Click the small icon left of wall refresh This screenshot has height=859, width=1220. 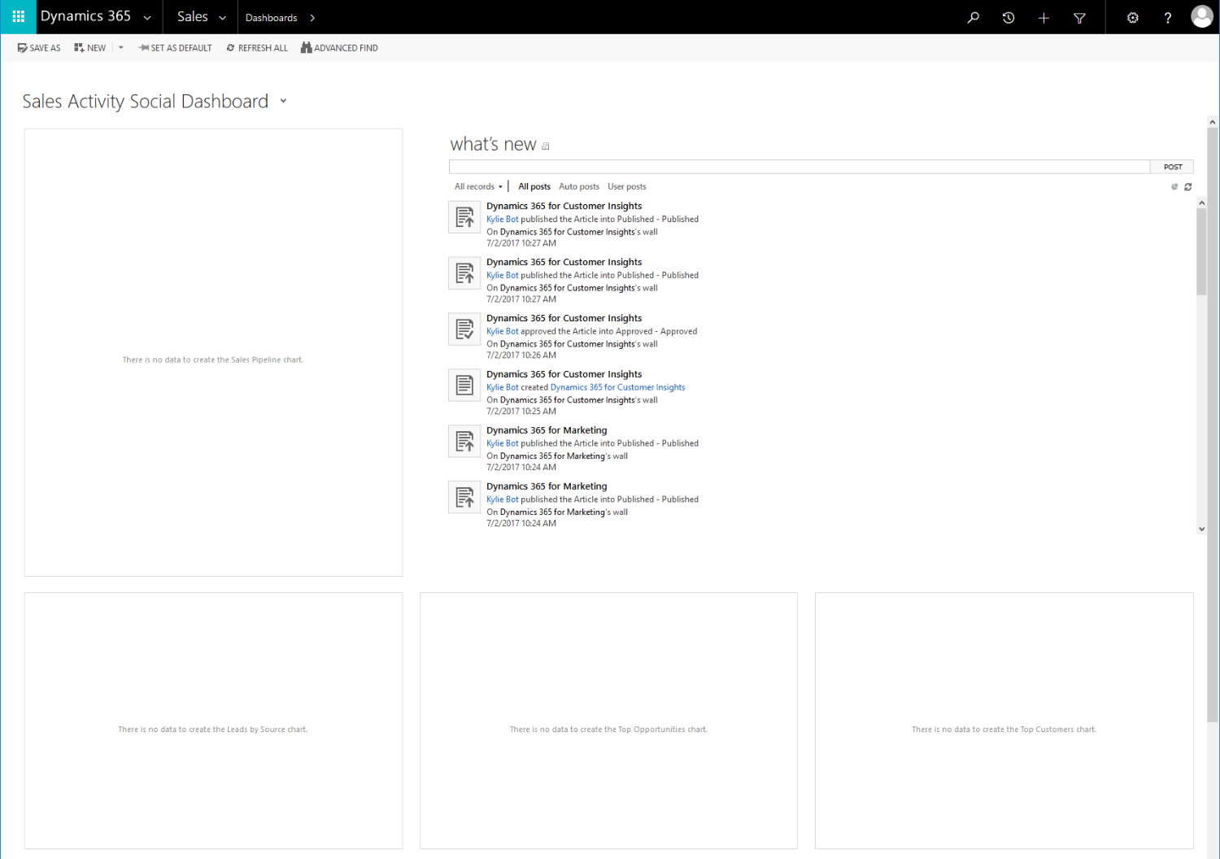[x=1174, y=187]
